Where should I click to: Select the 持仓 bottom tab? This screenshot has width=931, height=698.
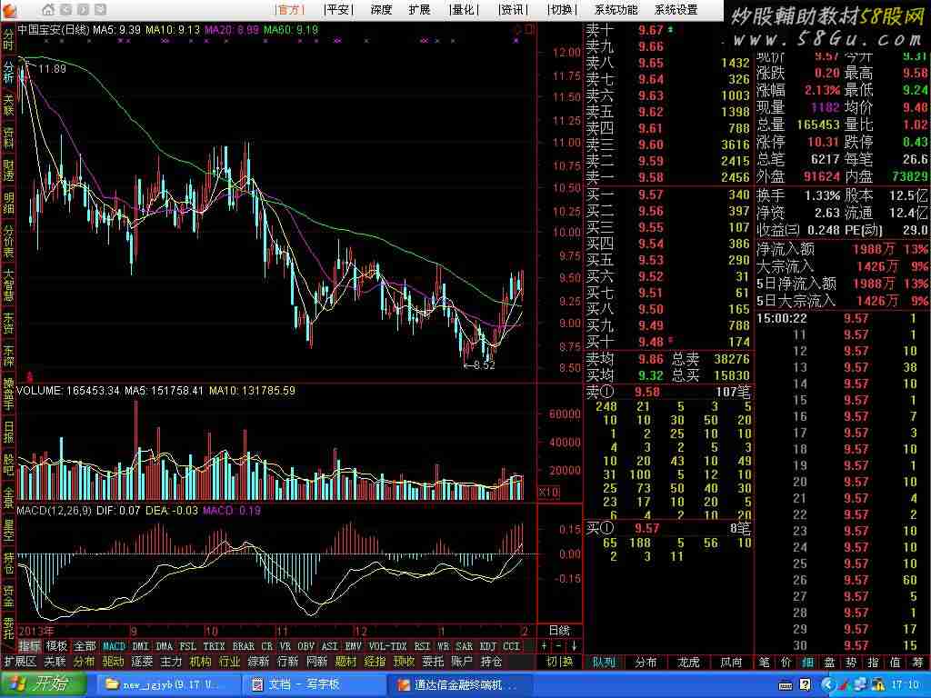click(491, 662)
